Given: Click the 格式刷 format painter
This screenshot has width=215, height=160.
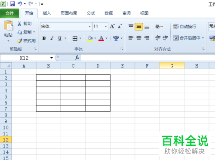Looking at the screenshot, I should (26, 41).
